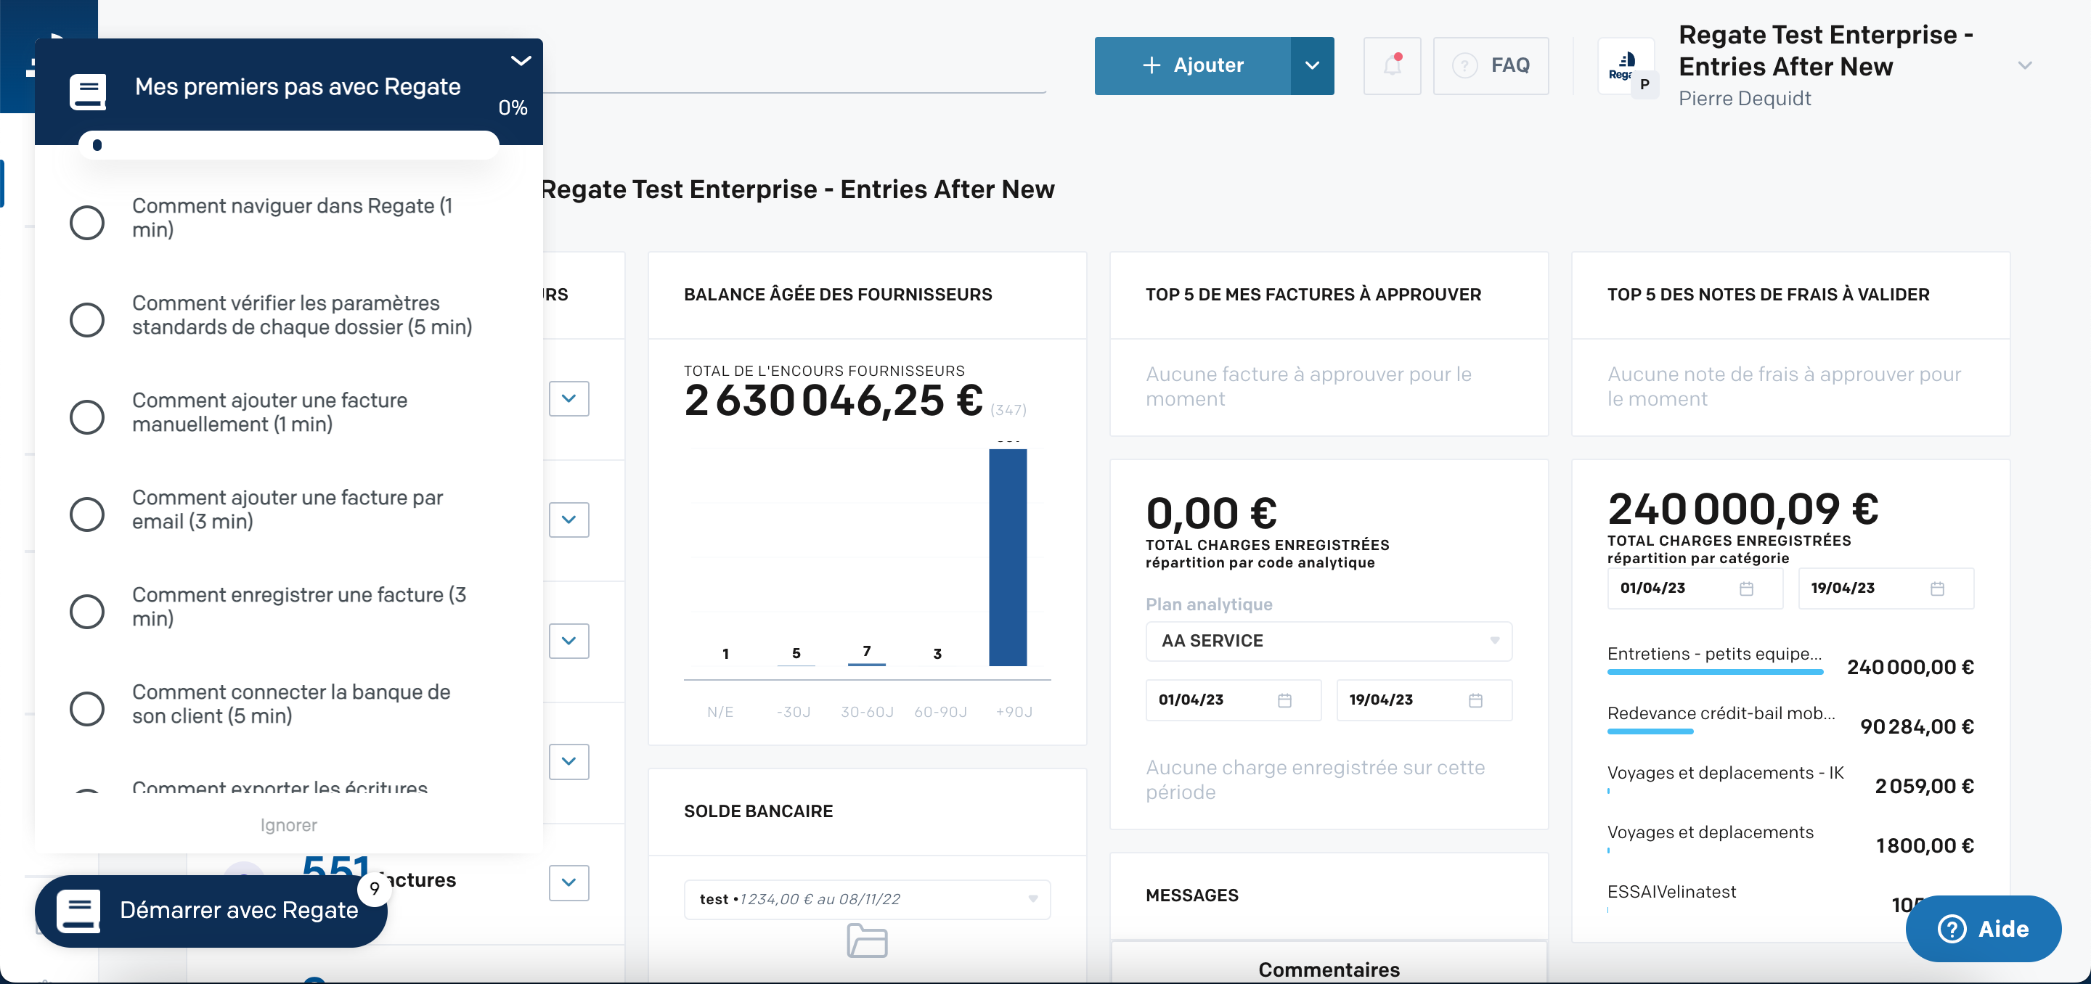The height and width of the screenshot is (984, 2091).
Task: Click the onboarding progress bar
Action: click(289, 145)
